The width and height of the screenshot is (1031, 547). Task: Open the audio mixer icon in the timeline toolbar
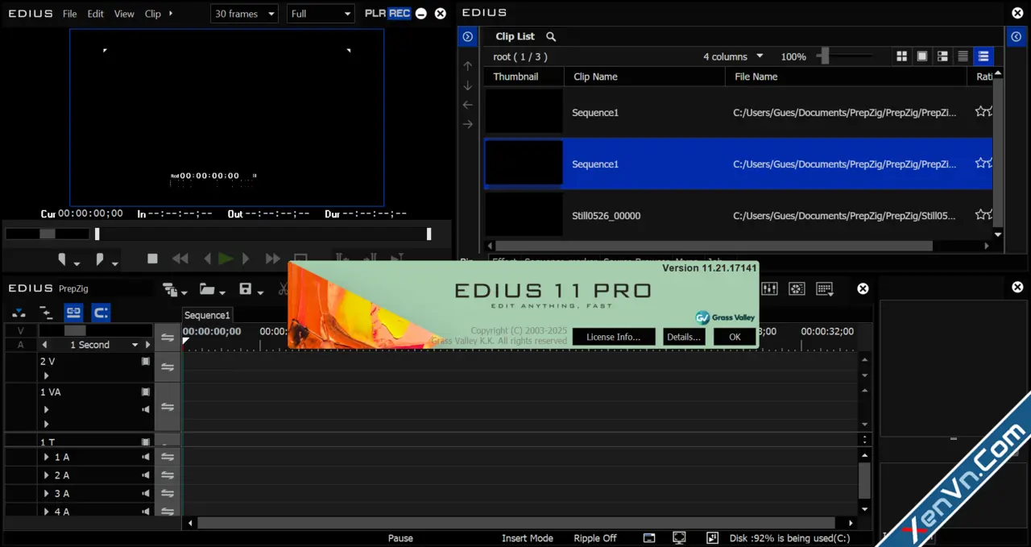(x=769, y=288)
